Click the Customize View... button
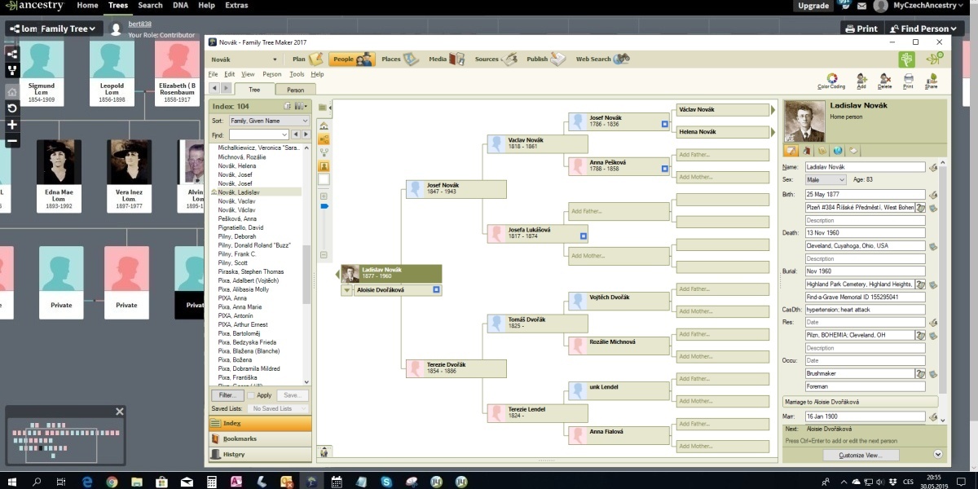978x489 pixels. click(861, 455)
